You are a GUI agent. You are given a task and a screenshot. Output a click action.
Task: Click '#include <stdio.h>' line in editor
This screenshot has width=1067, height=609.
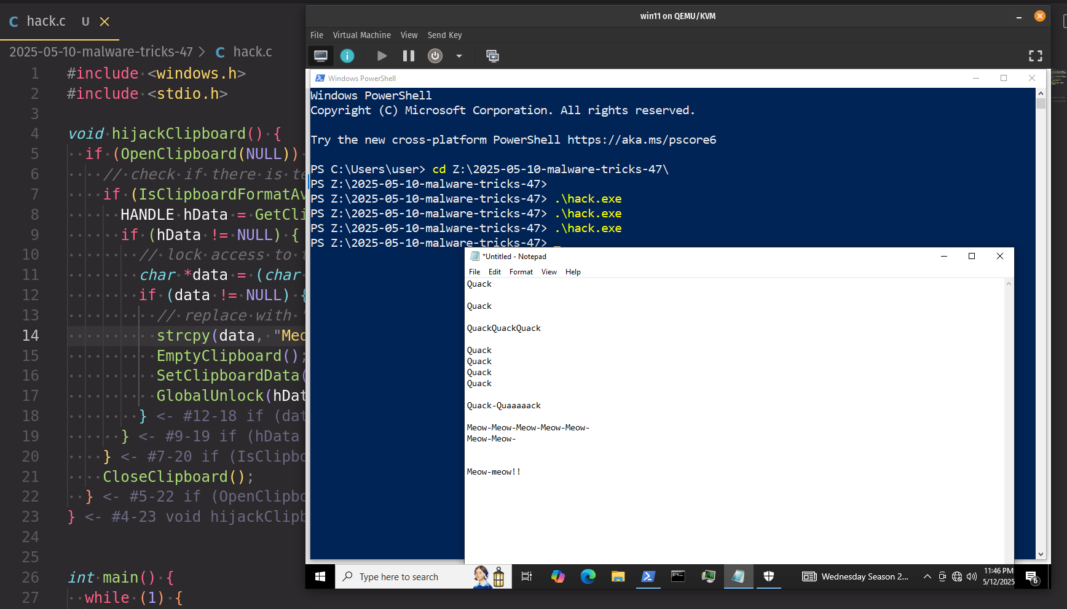(x=147, y=94)
